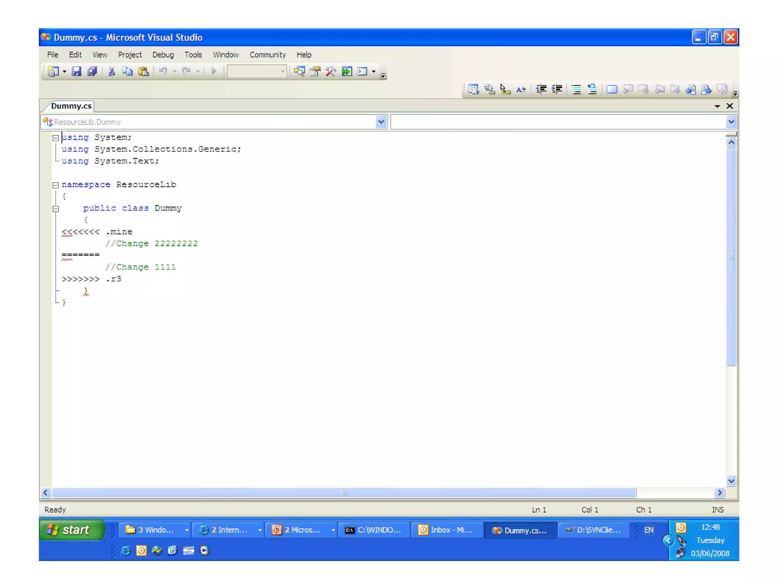The image size is (778, 583).
Task: Click the Comment Out Lines icon
Action: (x=576, y=89)
